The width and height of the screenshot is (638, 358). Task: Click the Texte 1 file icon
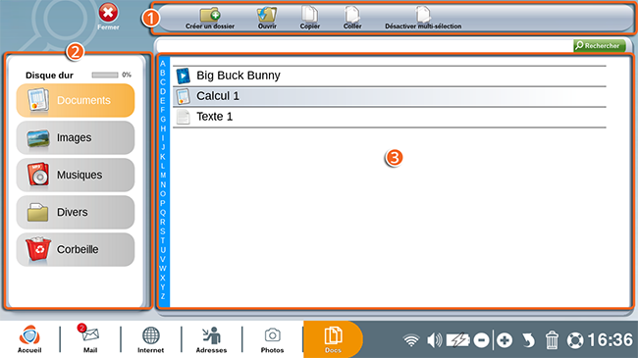pos(184,117)
